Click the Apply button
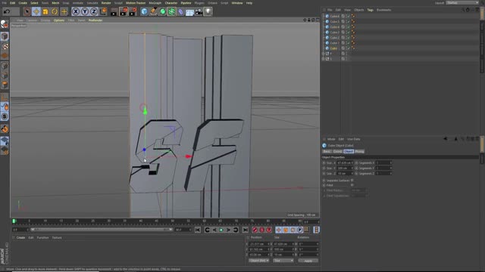 tap(308, 261)
